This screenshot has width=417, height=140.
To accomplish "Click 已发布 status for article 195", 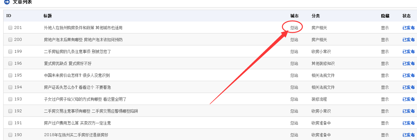I will click(409, 75).
